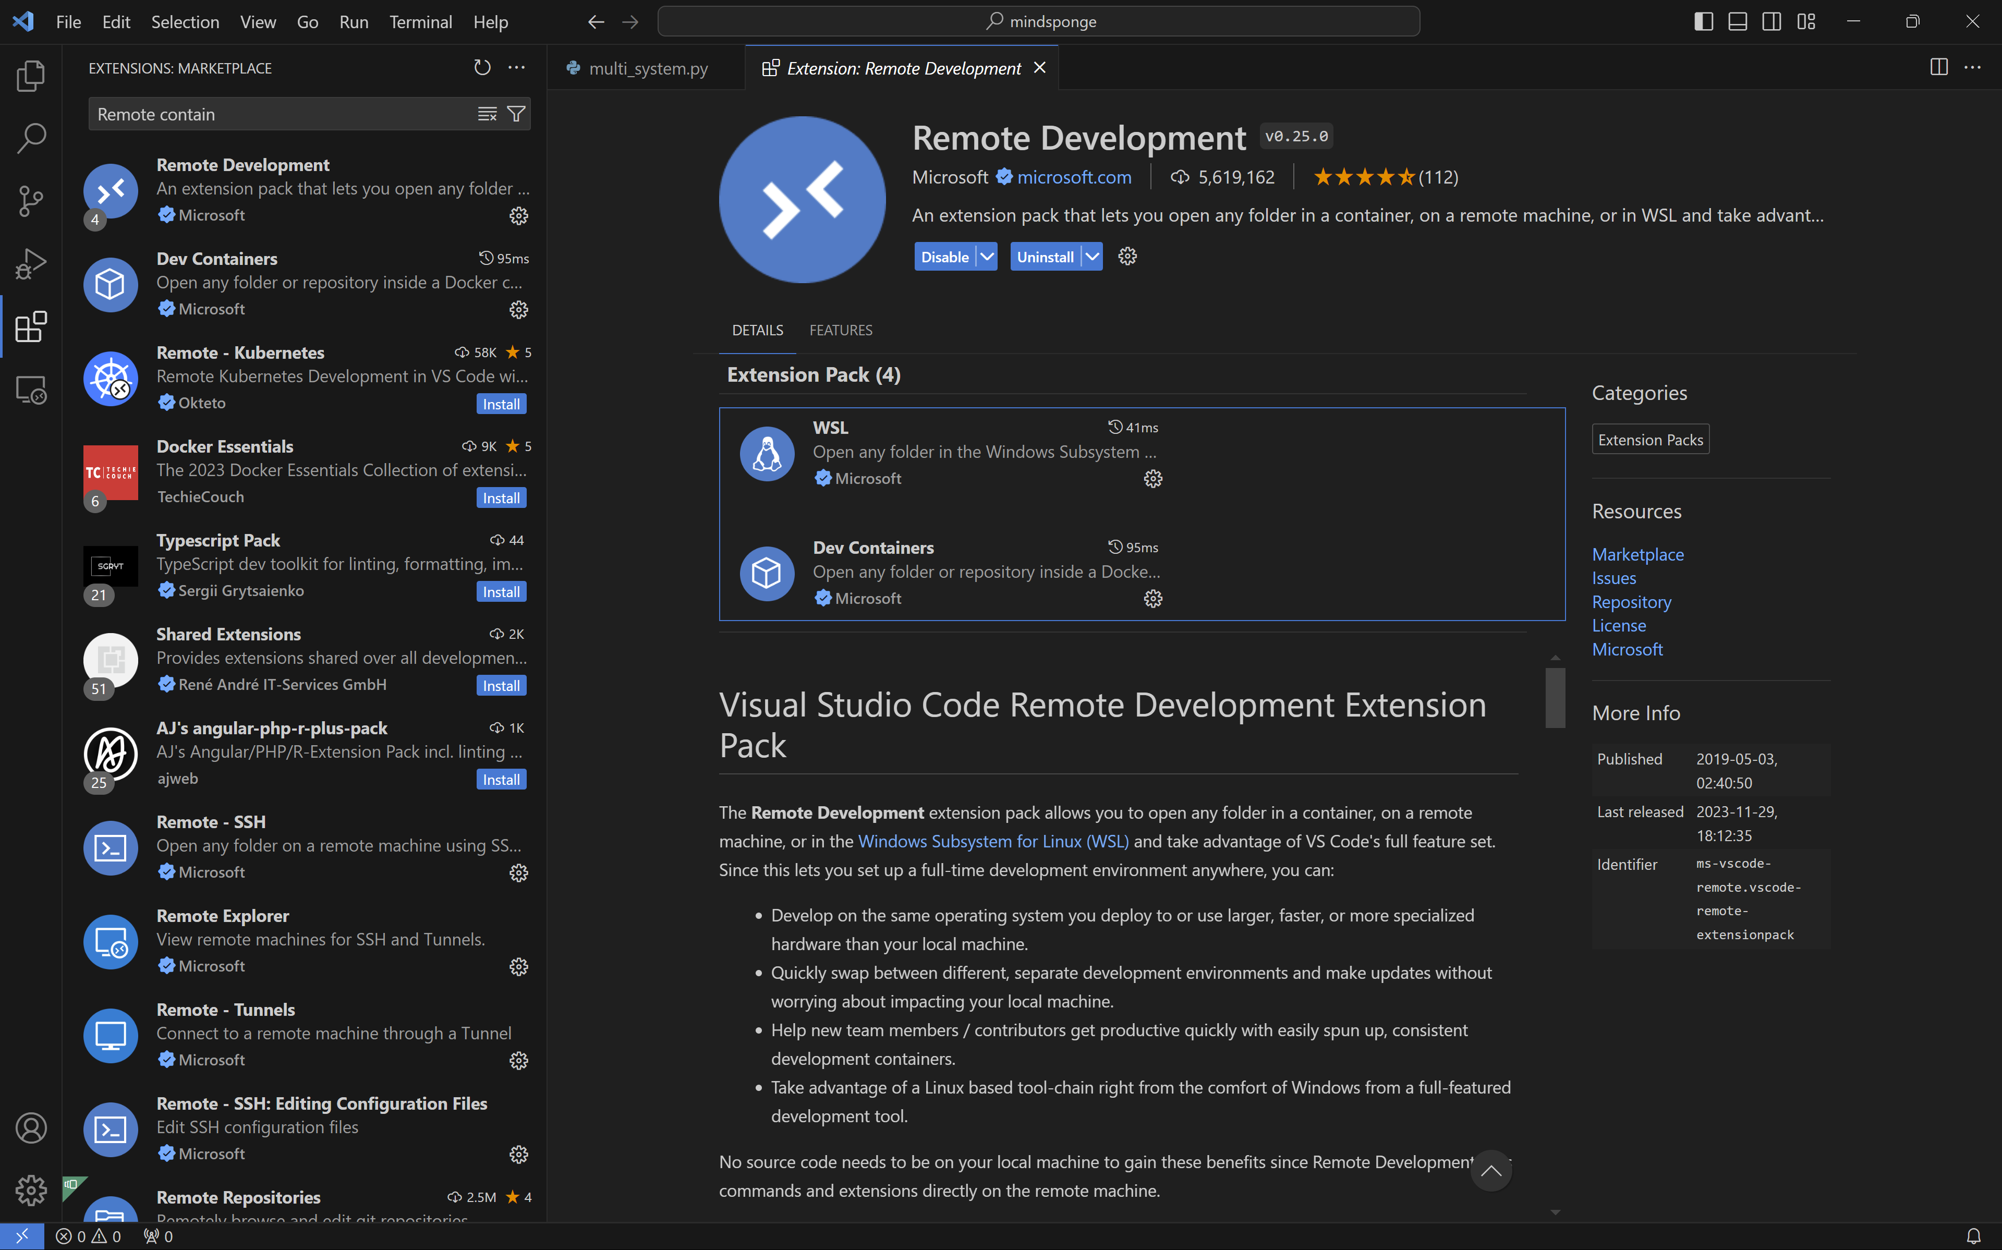Refresh the extensions marketplace list

482,68
